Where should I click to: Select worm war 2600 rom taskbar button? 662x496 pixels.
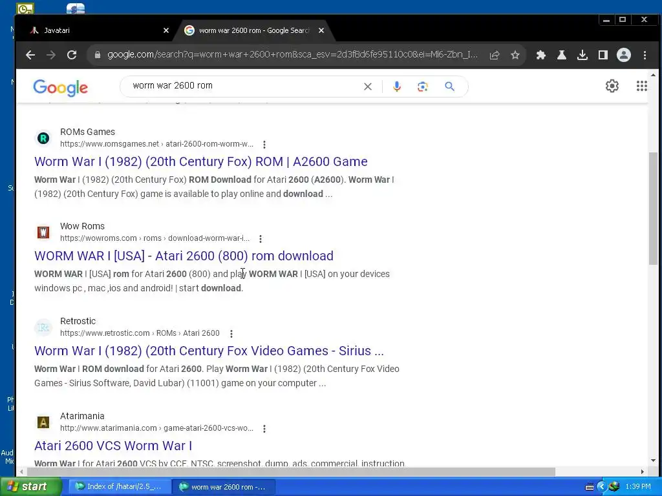click(224, 487)
